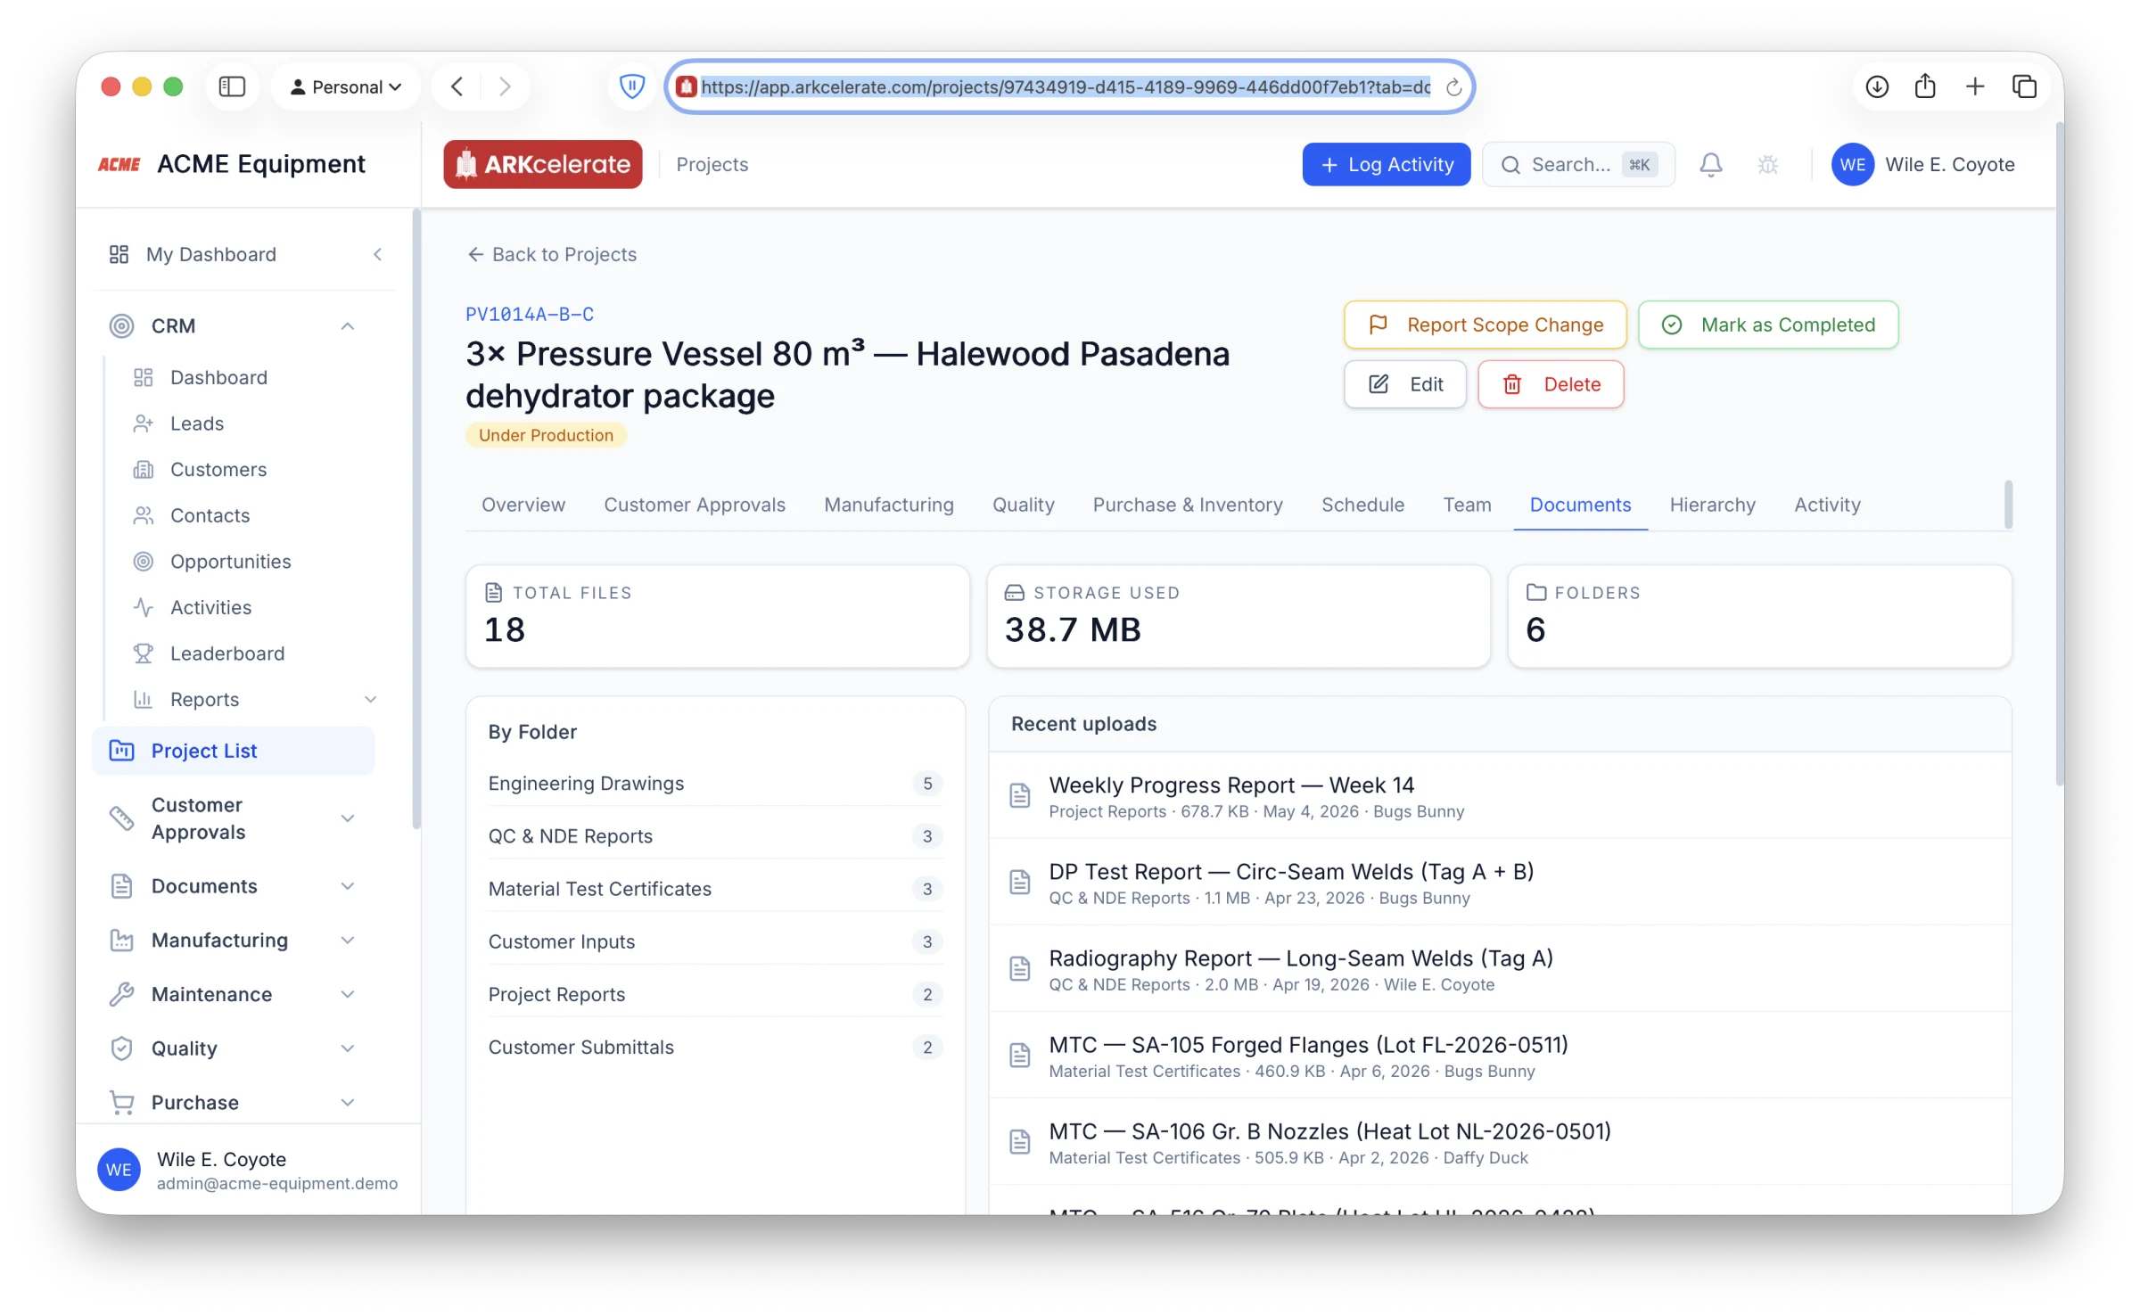2140x1315 pixels.
Task: Open Radiography Report — Long-Seam Welds upload
Action: pos(1500,969)
